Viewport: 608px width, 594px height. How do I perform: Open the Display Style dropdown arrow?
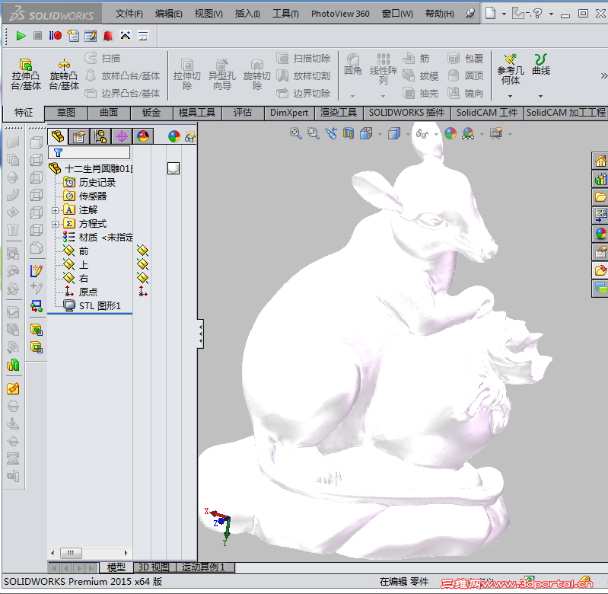408,134
